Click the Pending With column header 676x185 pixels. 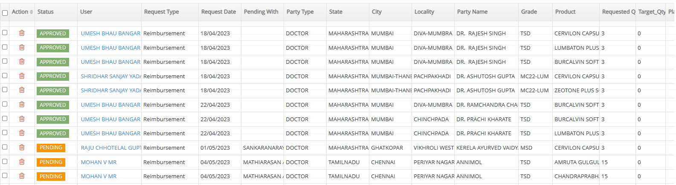261,12
